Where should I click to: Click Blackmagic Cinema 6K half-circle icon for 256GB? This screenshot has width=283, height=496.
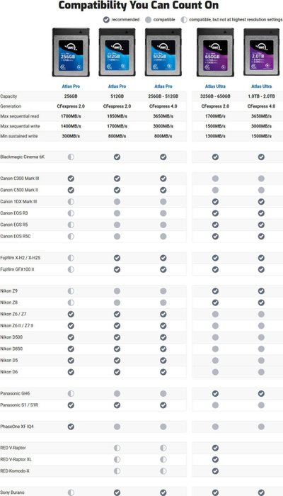pyautogui.click(x=71, y=157)
